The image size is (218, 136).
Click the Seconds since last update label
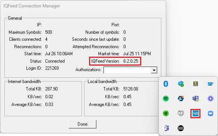(x=96, y=39)
